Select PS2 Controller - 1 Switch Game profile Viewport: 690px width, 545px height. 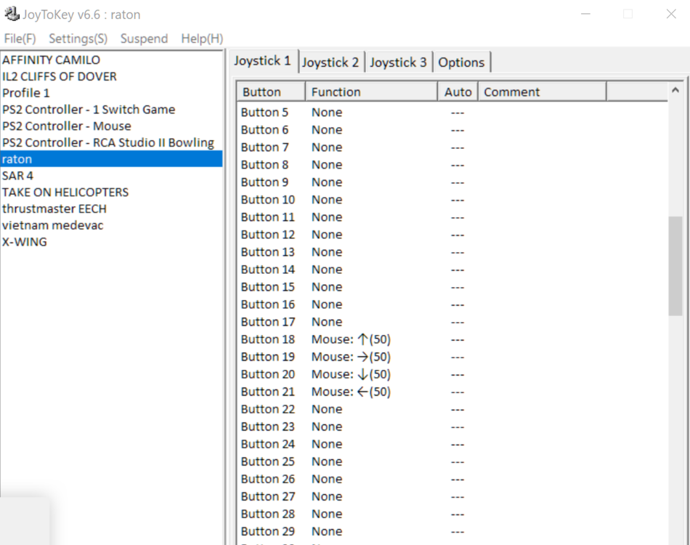[112, 109]
